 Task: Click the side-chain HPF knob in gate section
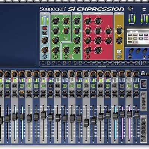[66, 31]
